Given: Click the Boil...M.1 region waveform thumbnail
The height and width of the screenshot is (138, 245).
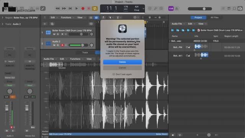Looking at the screenshot, I should pos(201,55).
